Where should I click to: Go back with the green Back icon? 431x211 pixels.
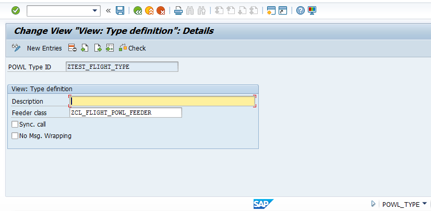[138, 11]
